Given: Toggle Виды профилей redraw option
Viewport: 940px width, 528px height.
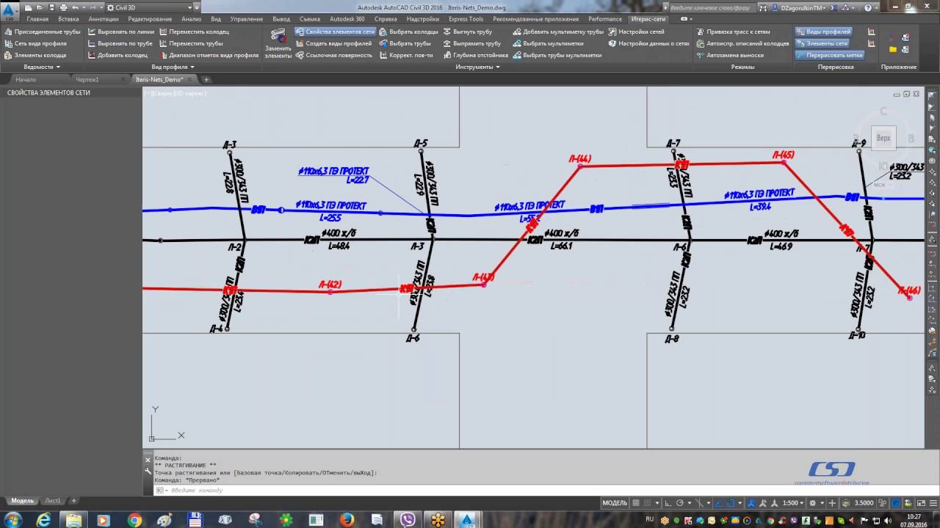Looking at the screenshot, I should (822, 32).
